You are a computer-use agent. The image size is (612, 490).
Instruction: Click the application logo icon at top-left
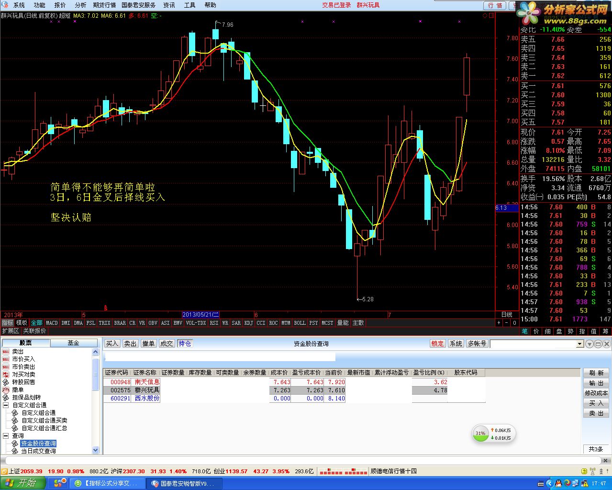pos(5,5)
